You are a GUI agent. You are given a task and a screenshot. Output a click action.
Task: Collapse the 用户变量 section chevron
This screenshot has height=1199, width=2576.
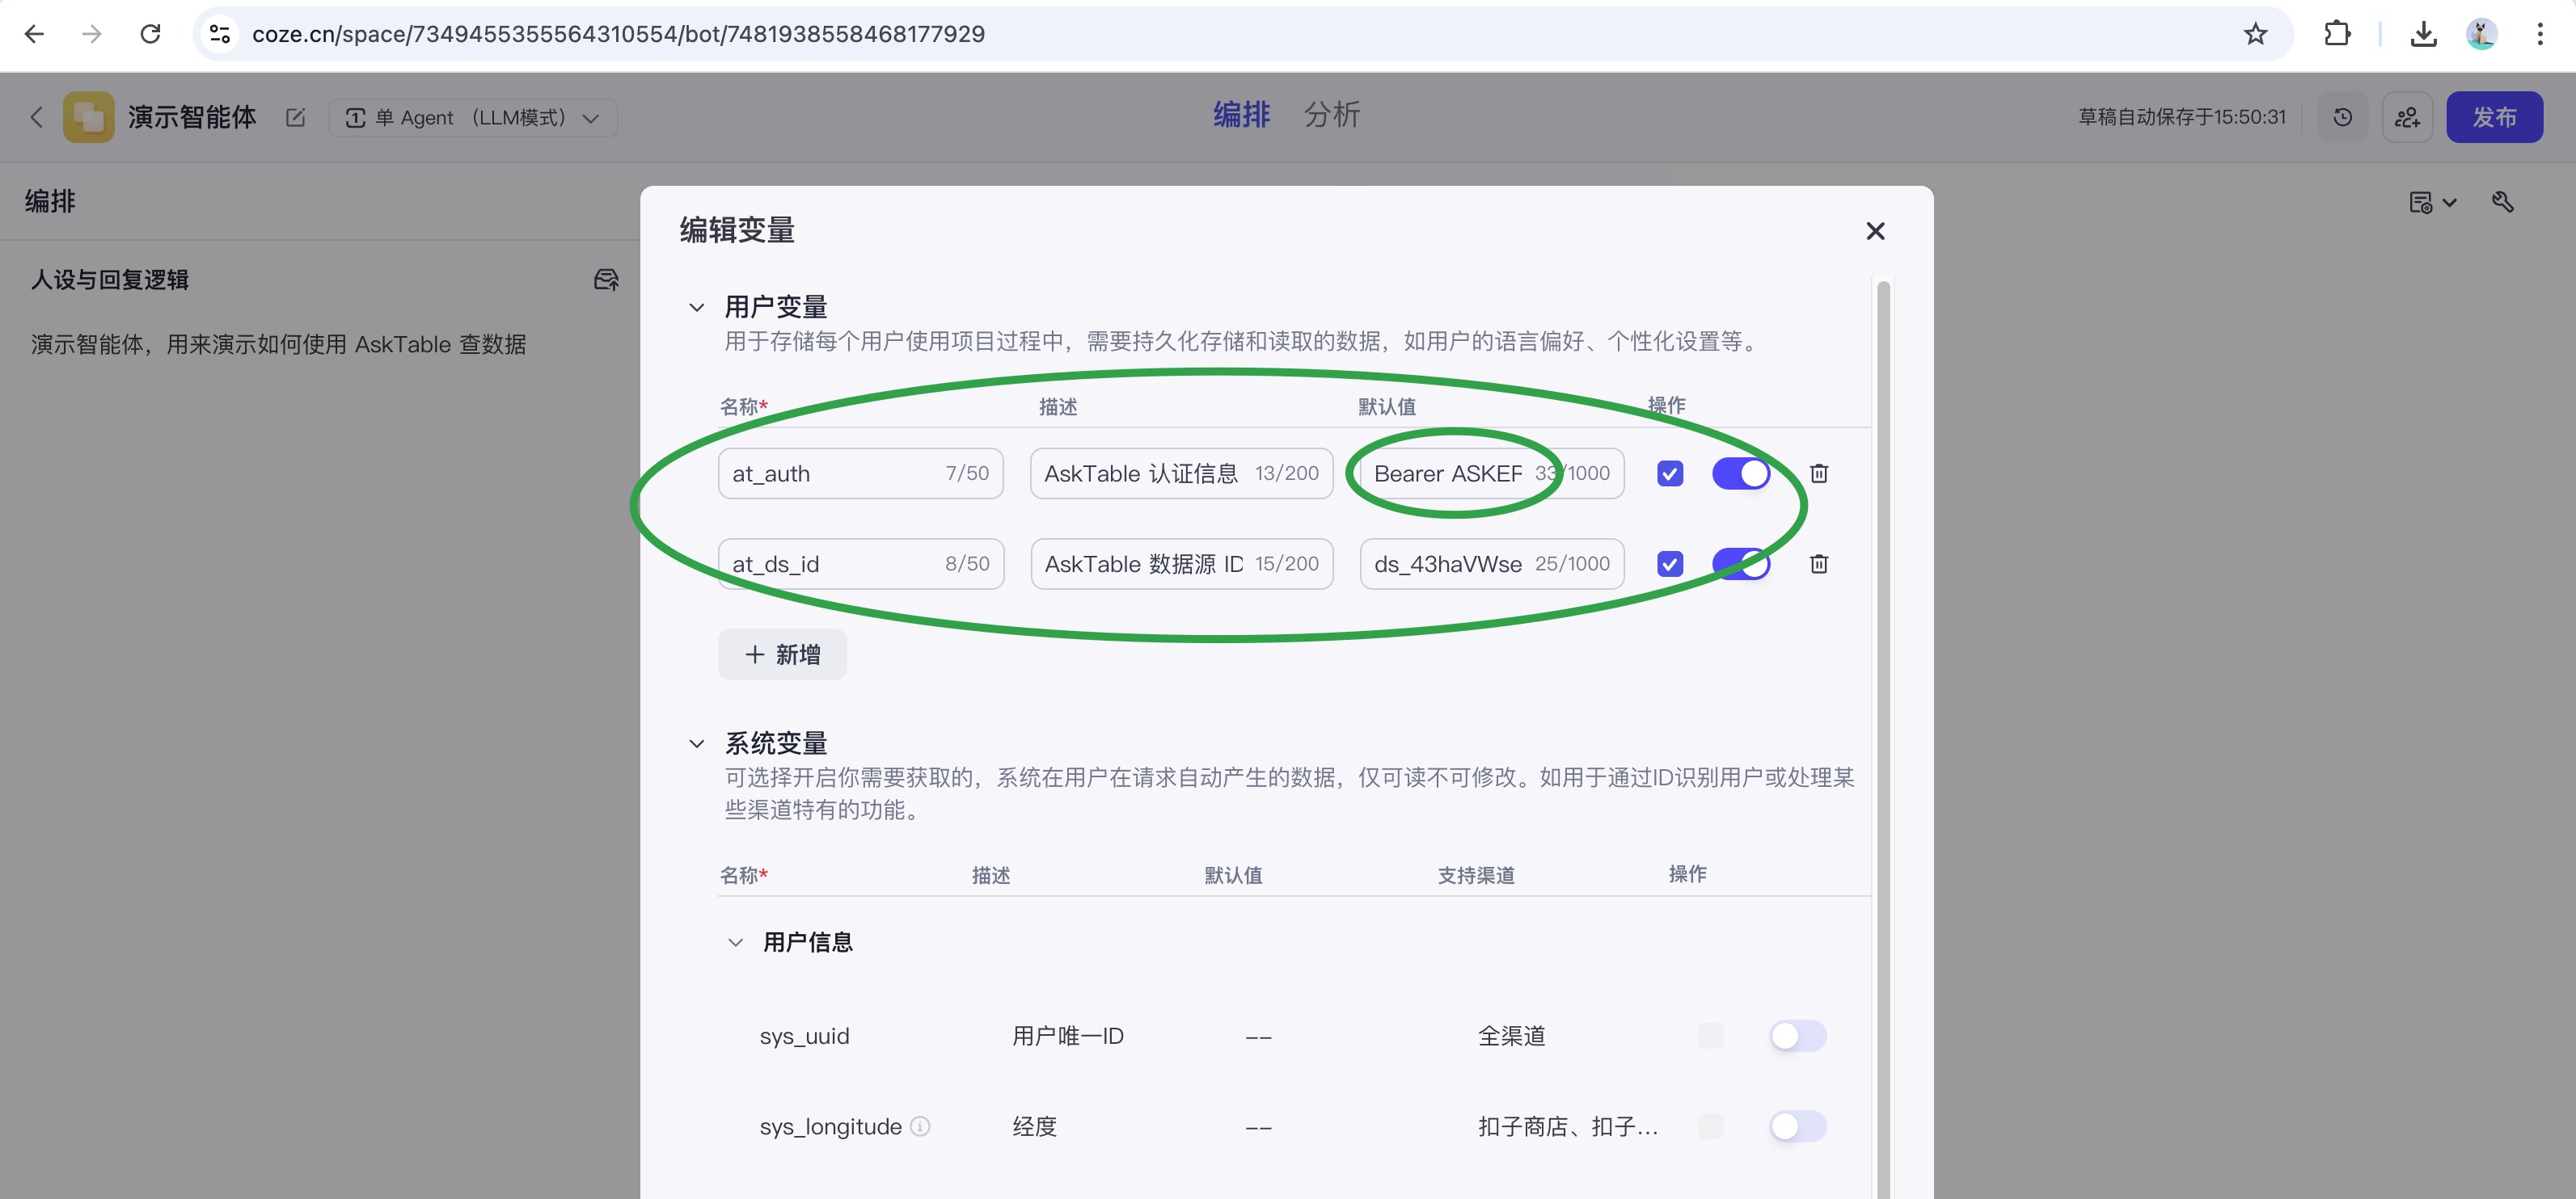click(697, 308)
